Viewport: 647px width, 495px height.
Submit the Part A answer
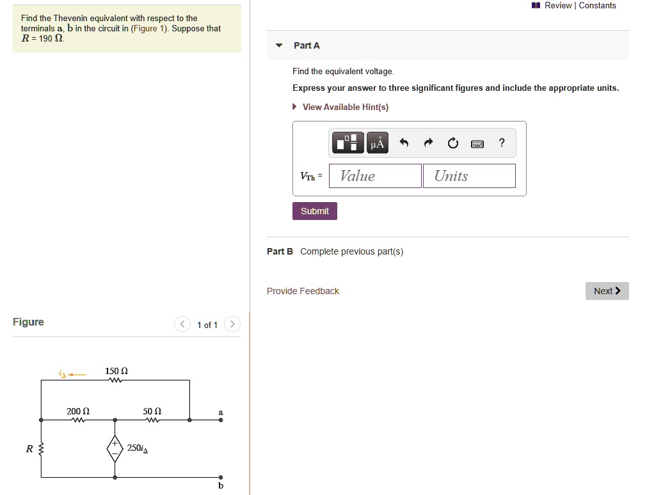click(x=314, y=210)
